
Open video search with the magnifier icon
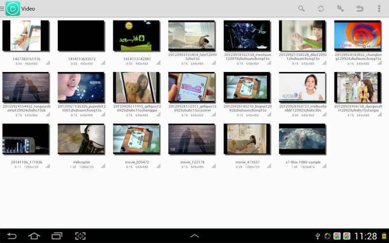pyautogui.click(x=301, y=9)
